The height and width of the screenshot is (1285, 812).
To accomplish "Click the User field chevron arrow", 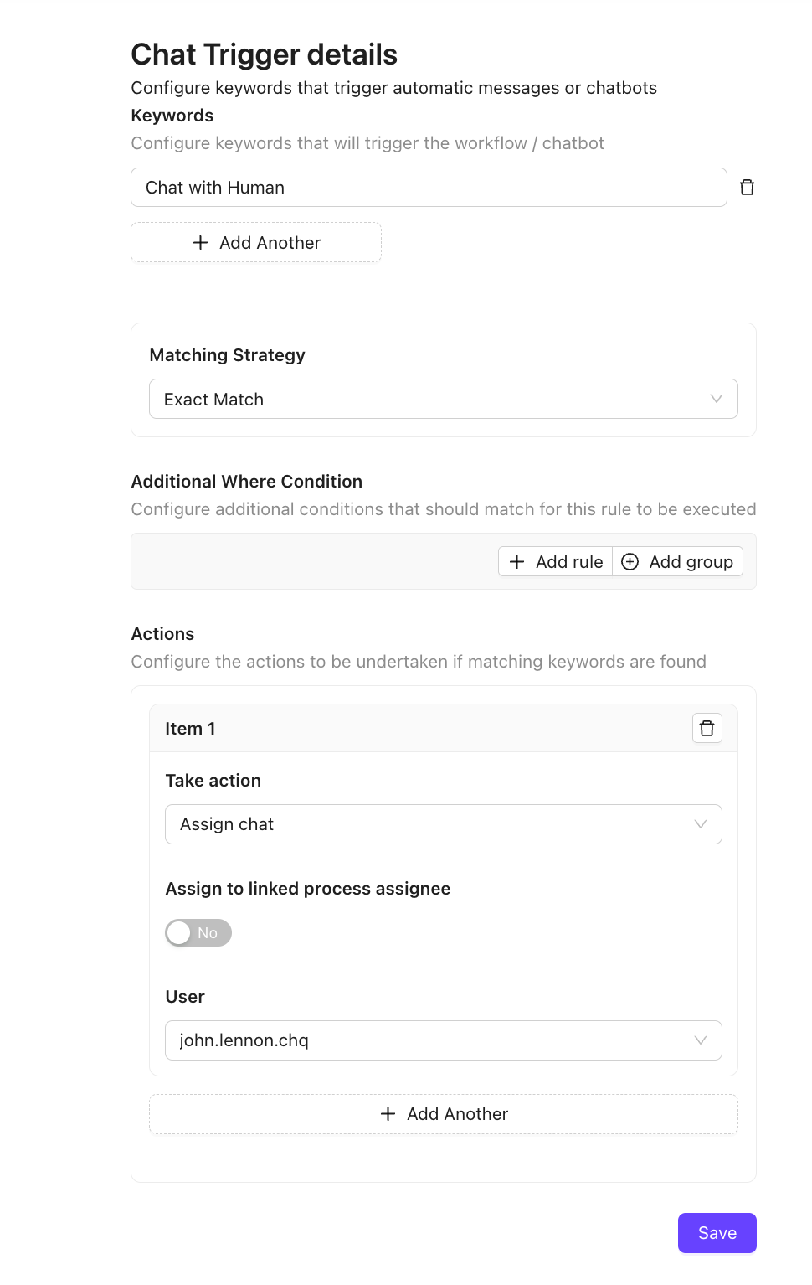I will 700,1040.
